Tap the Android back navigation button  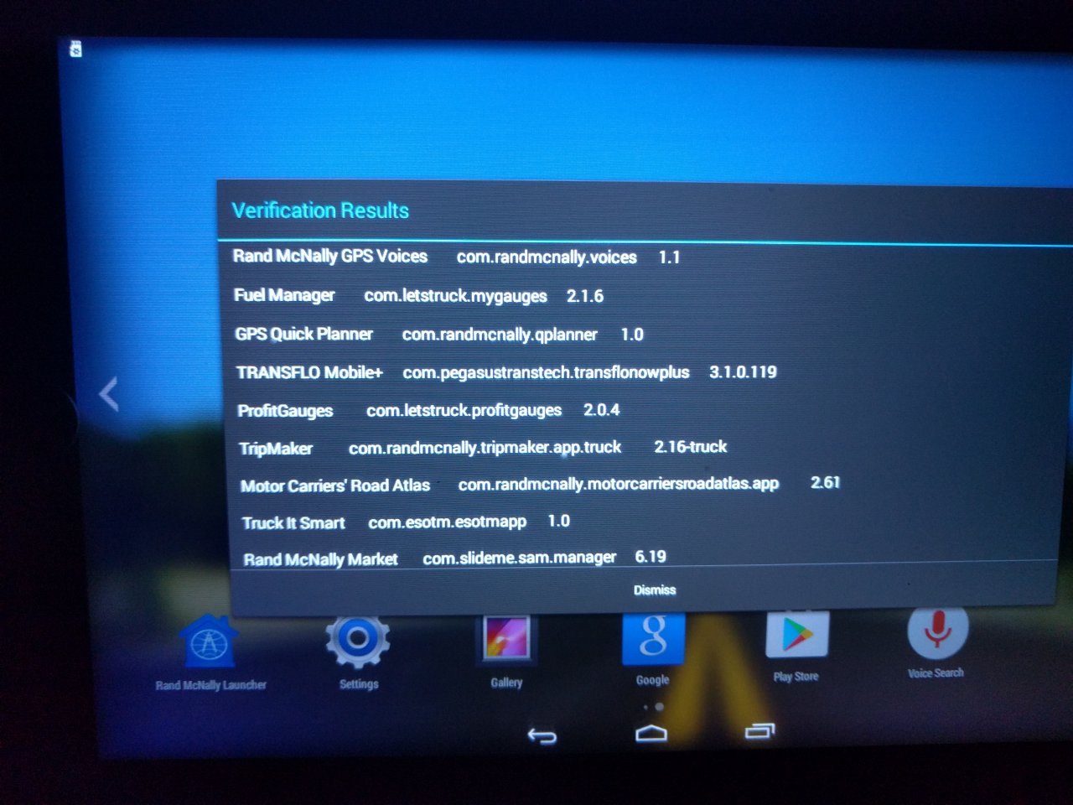542,736
